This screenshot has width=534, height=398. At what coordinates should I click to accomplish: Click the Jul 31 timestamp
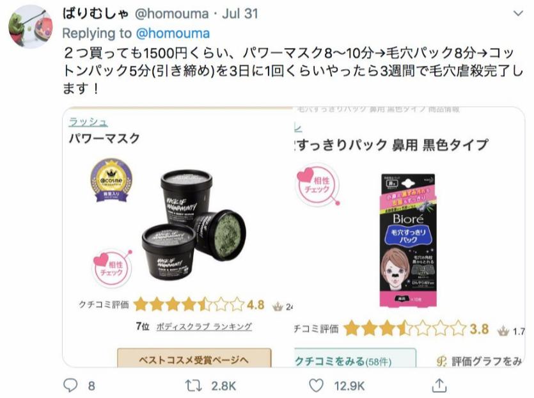click(x=240, y=13)
